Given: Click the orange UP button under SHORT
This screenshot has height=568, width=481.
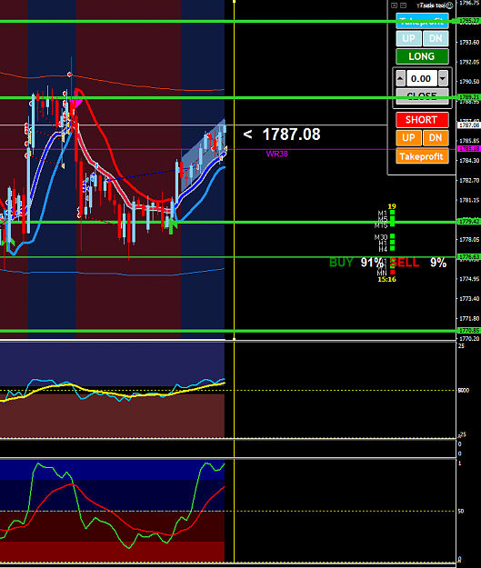Looking at the screenshot, I should (409, 138).
